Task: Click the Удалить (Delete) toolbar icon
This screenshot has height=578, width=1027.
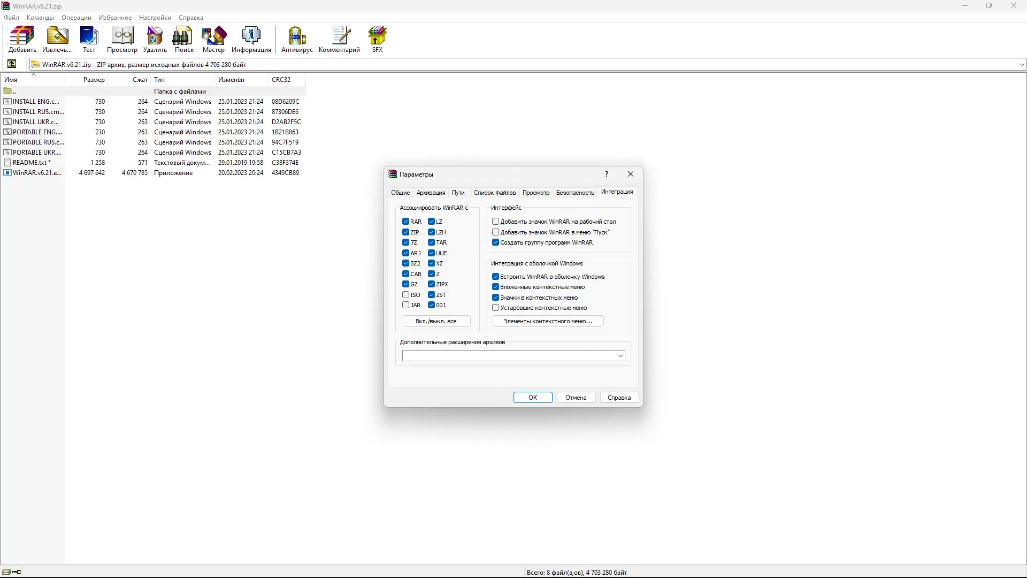Action: [x=155, y=39]
